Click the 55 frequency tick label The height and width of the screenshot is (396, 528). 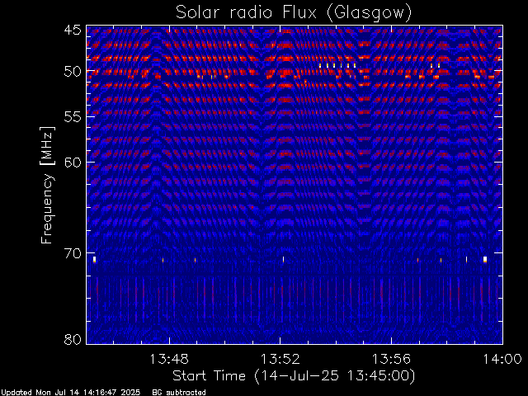click(x=73, y=116)
